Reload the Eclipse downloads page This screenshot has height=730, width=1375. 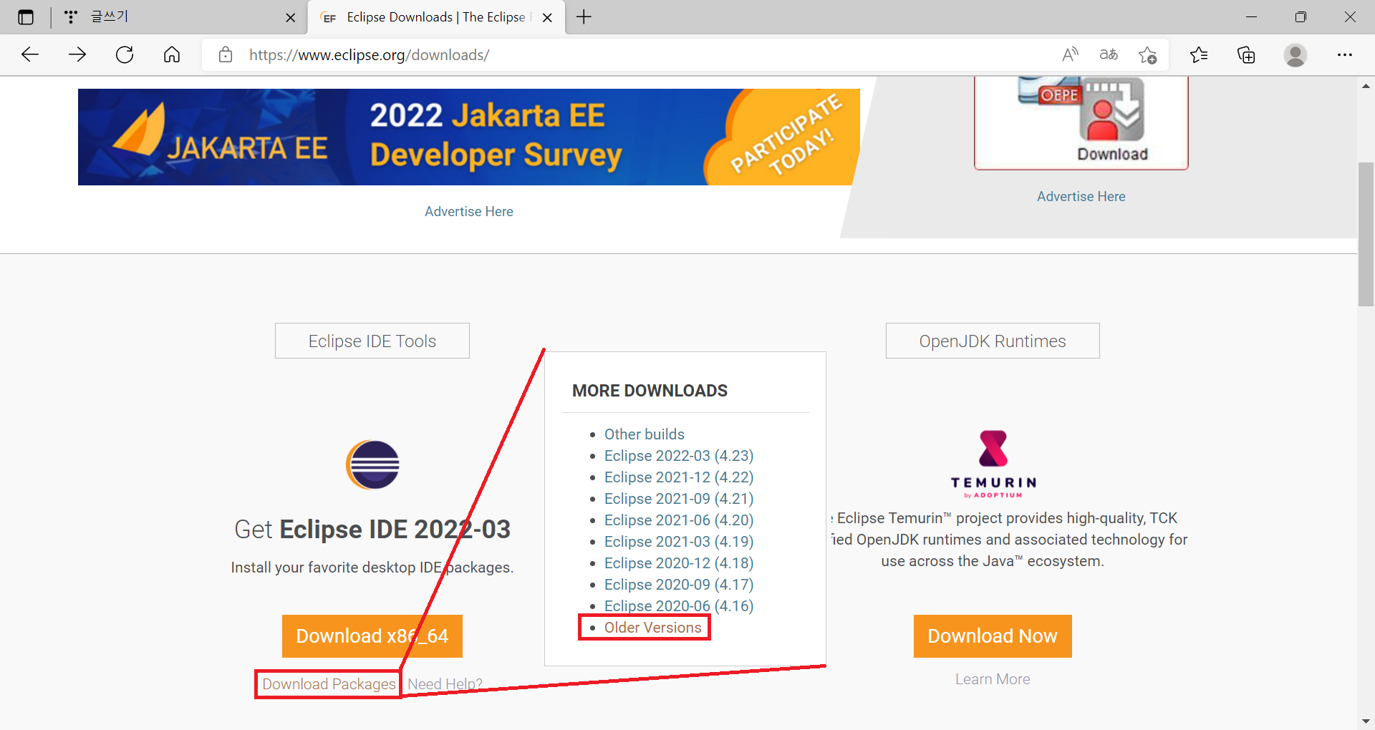click(125, 55)
